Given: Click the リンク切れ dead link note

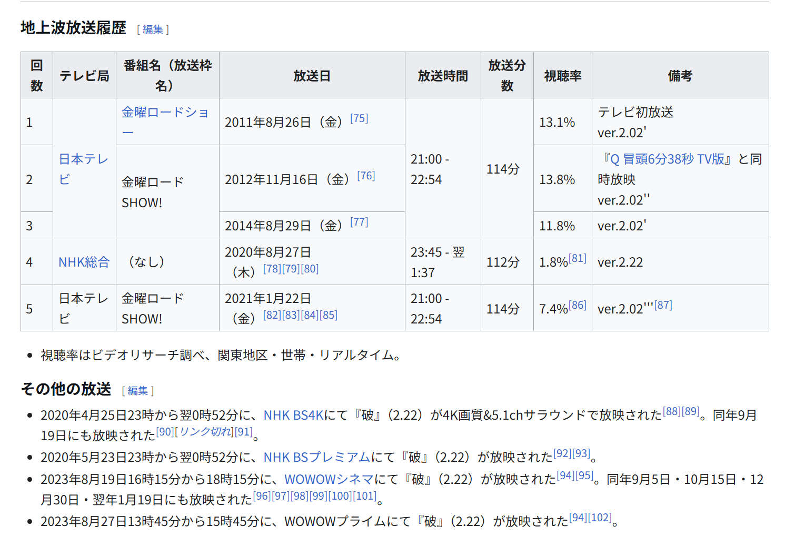Looking at the screenshot, I should (x=206, y=432).
